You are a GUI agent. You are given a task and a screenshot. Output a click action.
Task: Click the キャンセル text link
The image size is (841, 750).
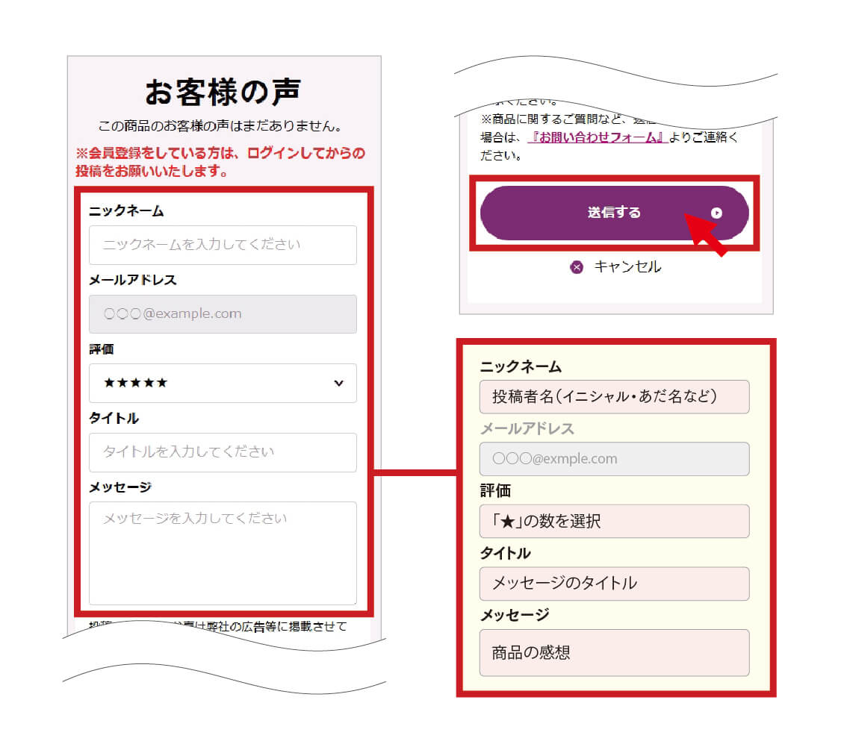(627, 267)
